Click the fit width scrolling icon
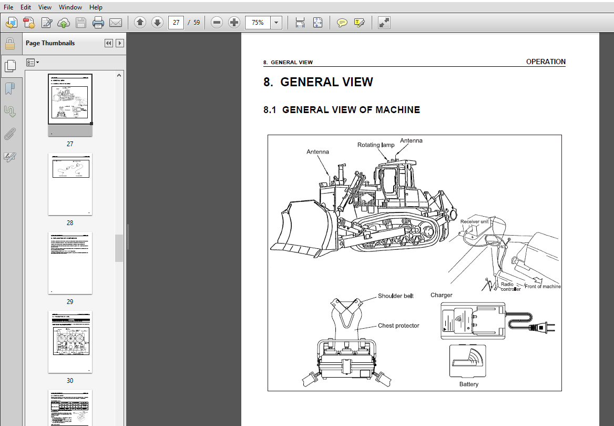The height and width of the screenshot is (426, 614). (x=300, y=23)
